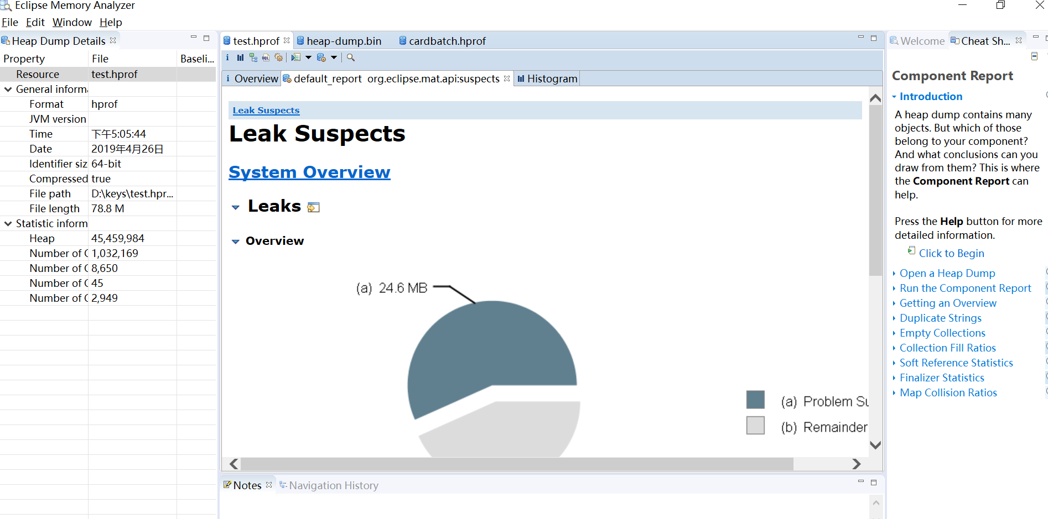The height and width of the screenshot is (519, 1048).
Task: Expand the Finalizer Statistics step
Action: pos(894,378)
